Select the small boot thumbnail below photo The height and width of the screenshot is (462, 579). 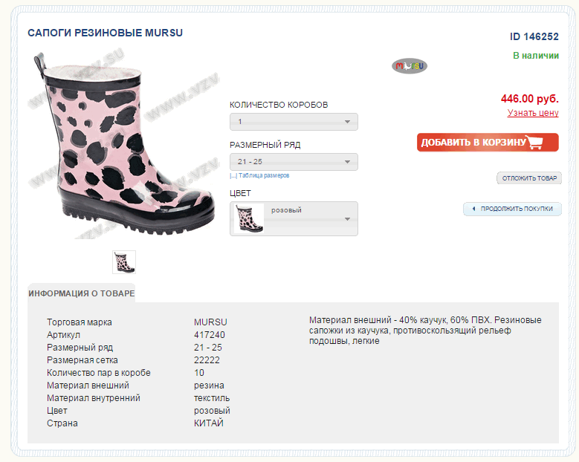point(124,262)
